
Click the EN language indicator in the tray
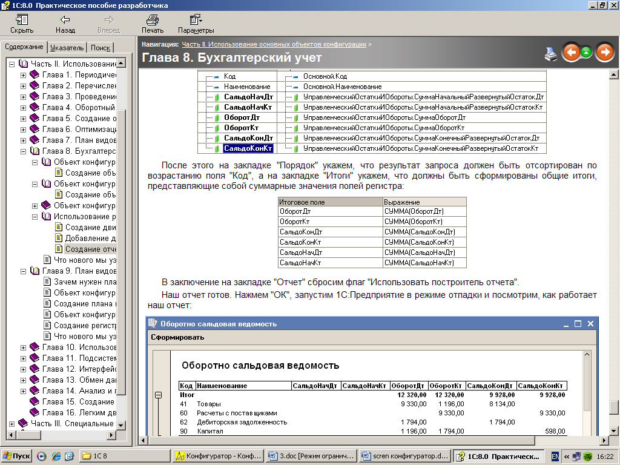coord(555,456)
